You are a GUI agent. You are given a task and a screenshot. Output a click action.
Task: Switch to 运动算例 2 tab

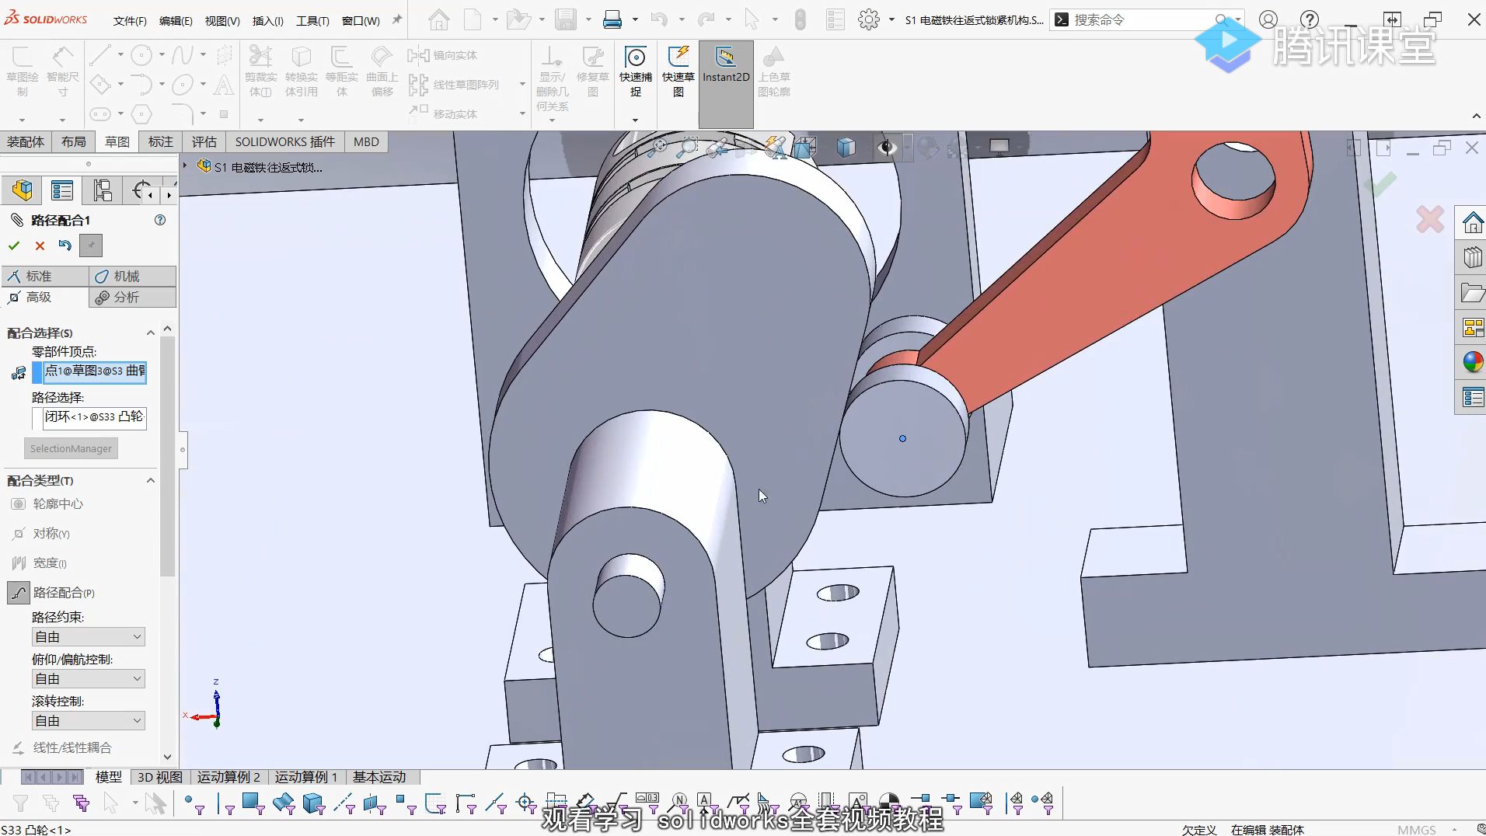[228, 777]
